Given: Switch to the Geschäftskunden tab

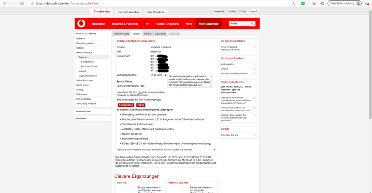Looking at the screenshot, I should point(128,12).
